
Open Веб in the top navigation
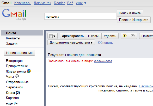(x=70, y=3)
